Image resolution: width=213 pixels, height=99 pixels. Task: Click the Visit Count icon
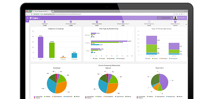click(x=45, y=22)
